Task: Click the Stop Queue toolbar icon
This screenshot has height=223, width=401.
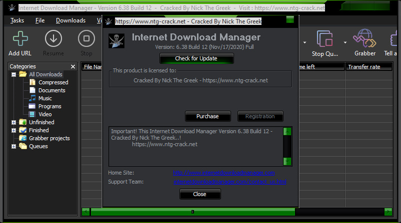Action: pyautogui.click(x=325, y=39)
